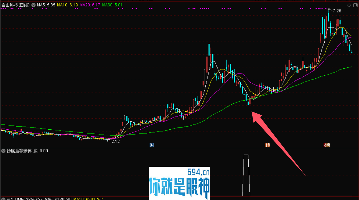Click the 7.26 high price label
The image size is (359, 200).
coord(337,11)
